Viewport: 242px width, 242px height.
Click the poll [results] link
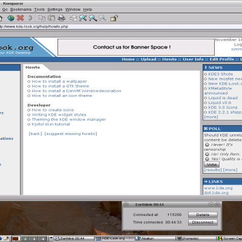click(213, 170)
